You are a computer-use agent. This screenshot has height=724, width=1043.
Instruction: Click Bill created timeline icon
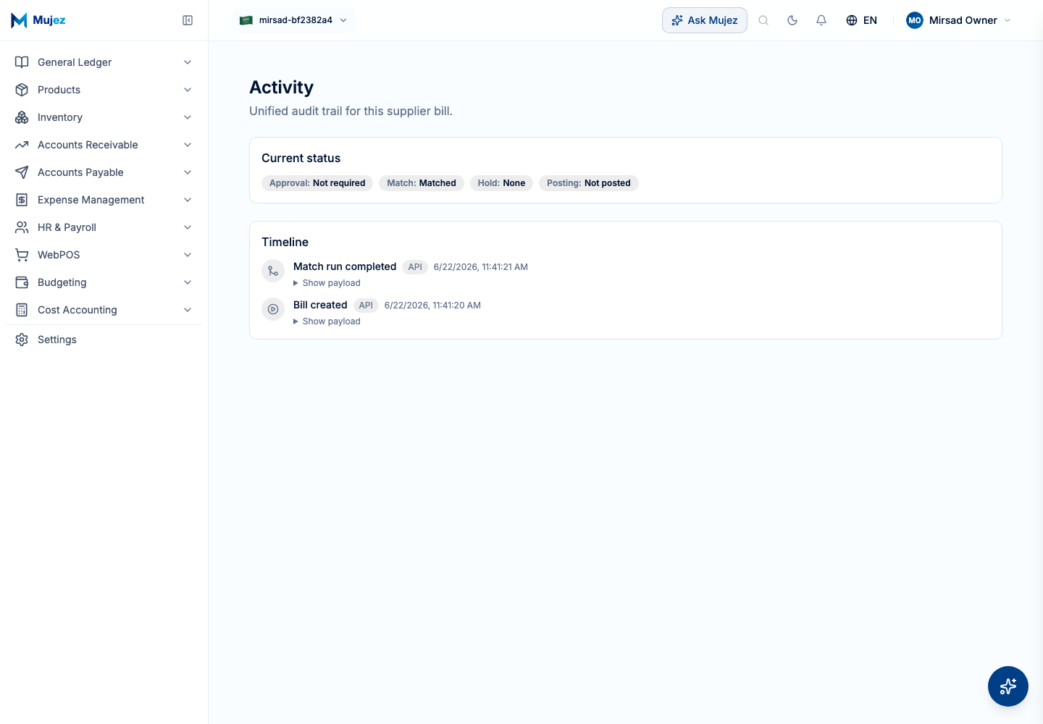point(273,309)
